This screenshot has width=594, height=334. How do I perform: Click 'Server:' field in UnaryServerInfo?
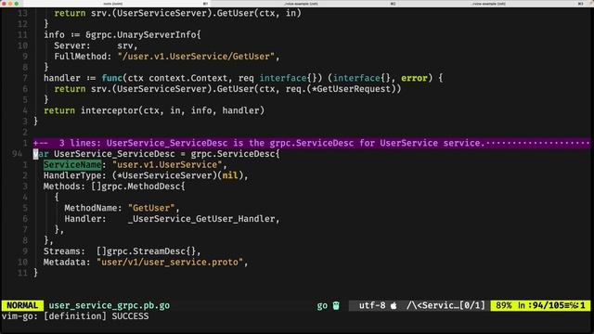coord(72,45)
